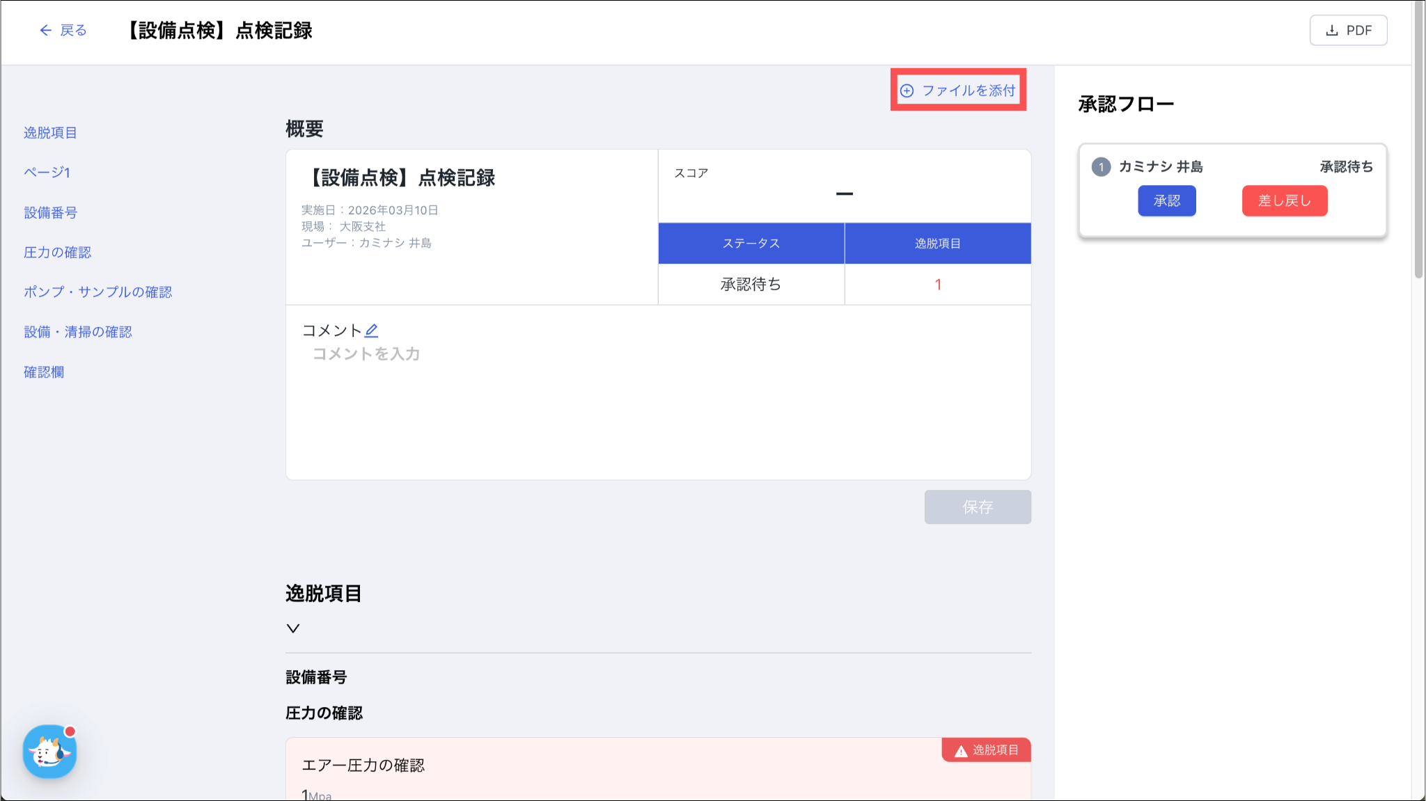Navigate to 設備番号 sidebar link
Screen dimensions: 1426x801
pyautogui.click(x=50, y=213)
